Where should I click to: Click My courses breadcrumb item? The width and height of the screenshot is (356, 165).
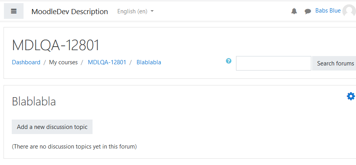[64, 62]
